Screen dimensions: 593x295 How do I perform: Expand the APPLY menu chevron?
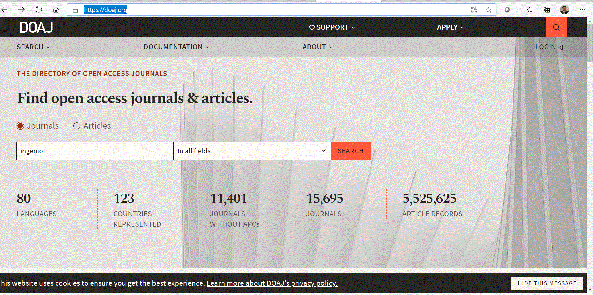(x=462, y=27)
